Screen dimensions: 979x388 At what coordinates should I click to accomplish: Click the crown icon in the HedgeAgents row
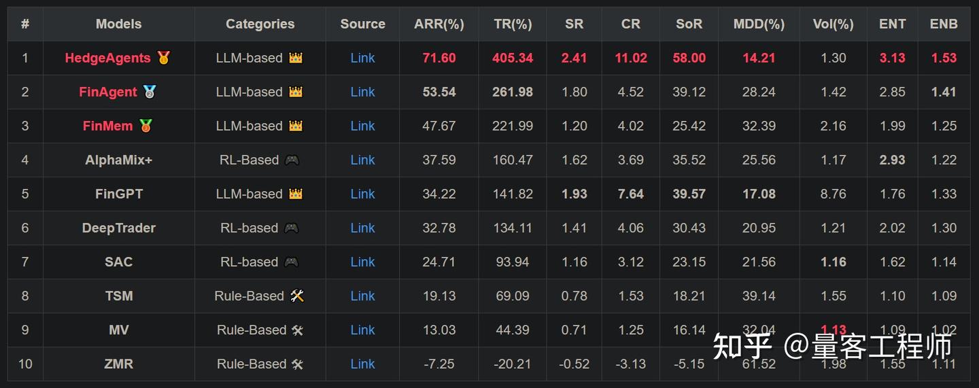pyautogui.click(x=295, y=58)
